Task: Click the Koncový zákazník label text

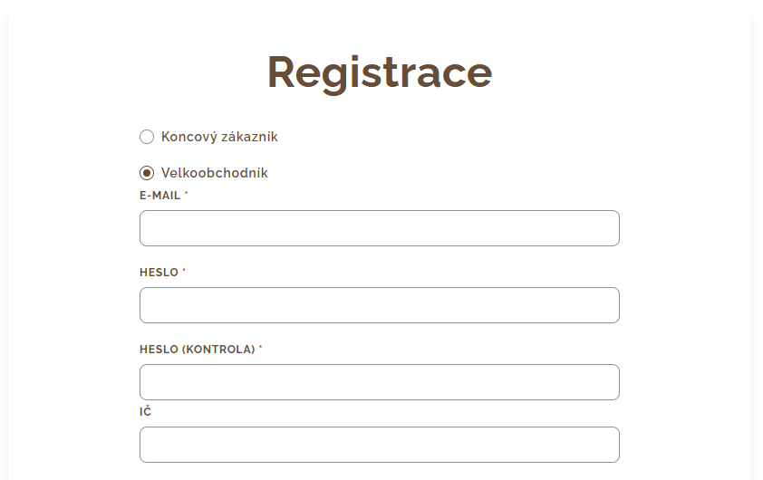Action: pyautogui.click(x=219, y=138)
